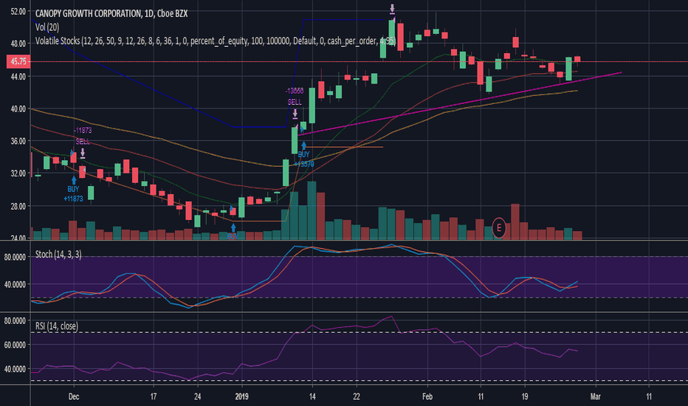This screenshot has height=406, width=688.
Task: Select the CANOPY GROWTH CORPORATION symbol title
Action: (x=111, y=13)
